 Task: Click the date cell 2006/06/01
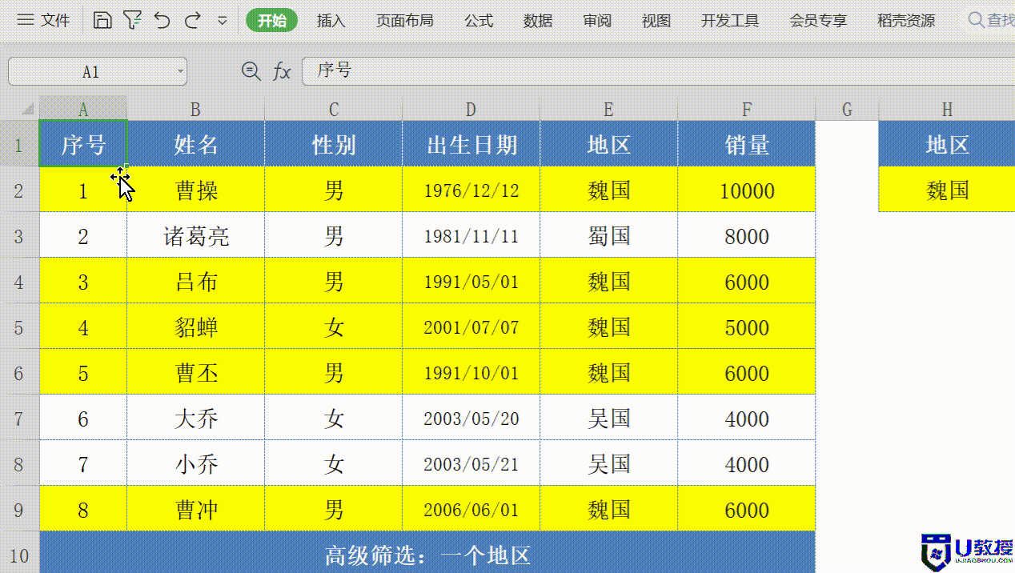pos(471,509)
